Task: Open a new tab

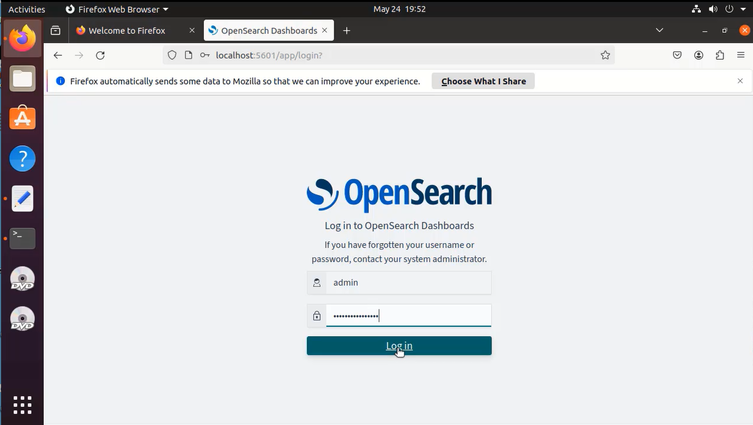Action: pyautogui.click(x=347, y=31)
